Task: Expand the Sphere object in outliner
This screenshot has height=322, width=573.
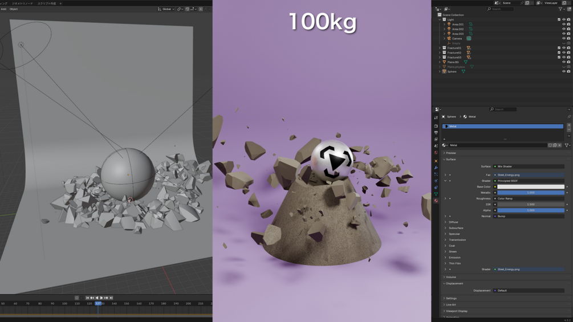Action: point(440,72)
